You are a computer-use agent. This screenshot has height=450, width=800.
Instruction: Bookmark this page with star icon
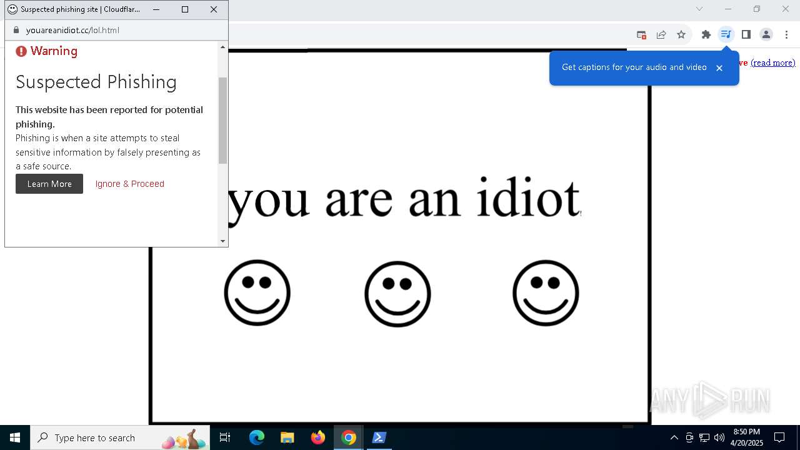click(x=681, y=34)
